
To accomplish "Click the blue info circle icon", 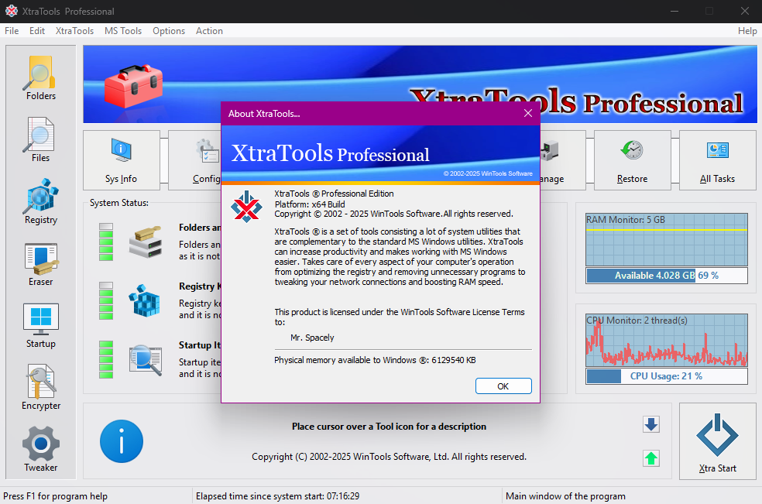I will tap(122, 441).
